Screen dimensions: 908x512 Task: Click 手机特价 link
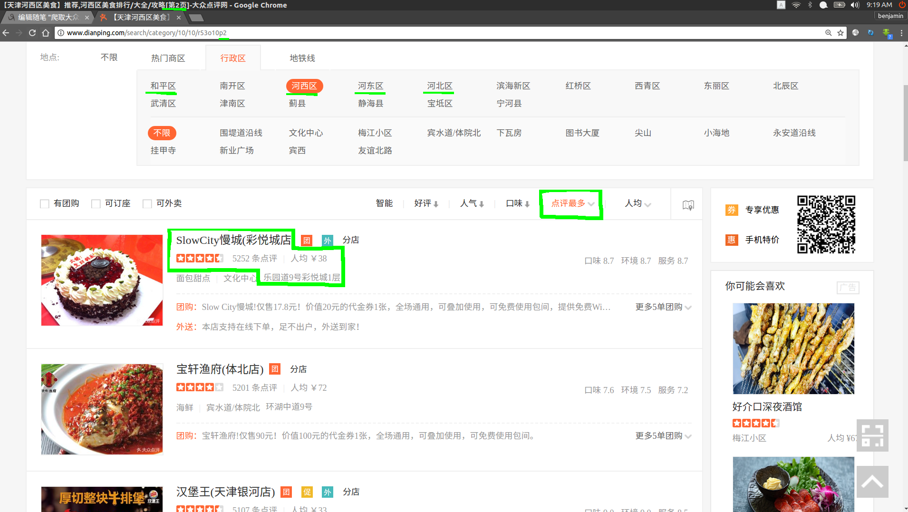click(x=763, y=240)
